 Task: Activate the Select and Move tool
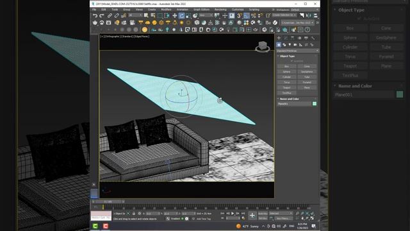(175, 15)
